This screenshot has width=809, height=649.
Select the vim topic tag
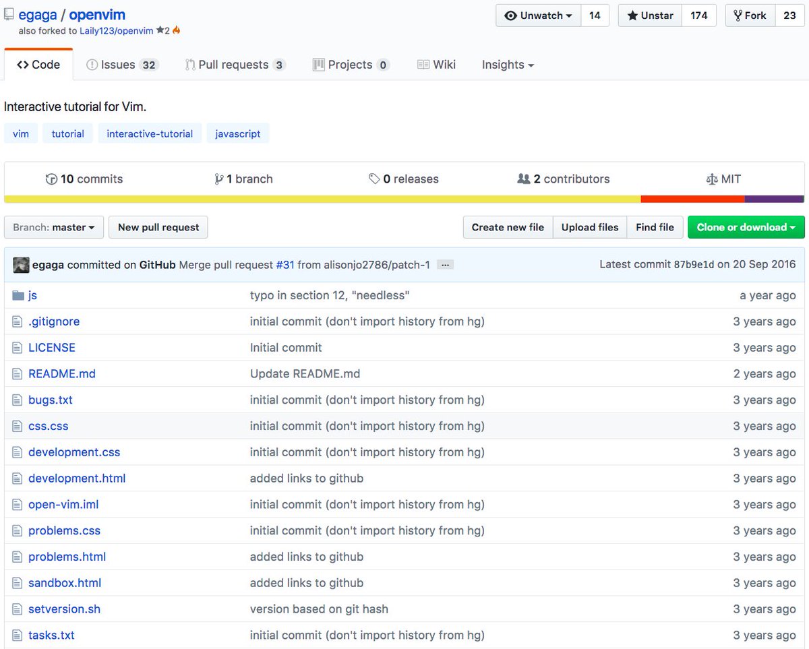21,133
